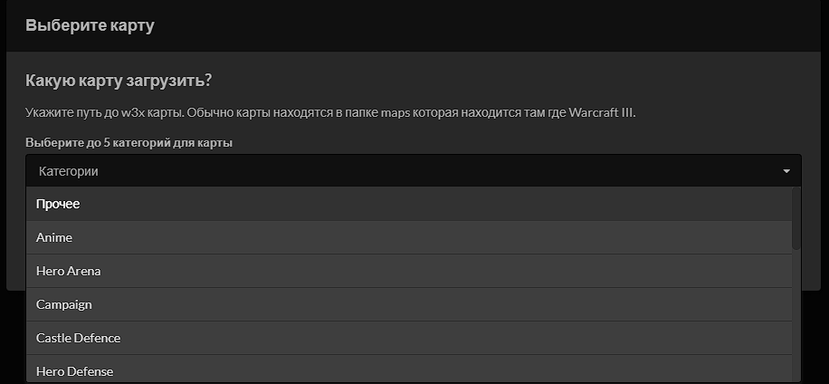829x384 pixels.
Task: Click the Какую карту загрузить? heading
Action: (119, 81)
